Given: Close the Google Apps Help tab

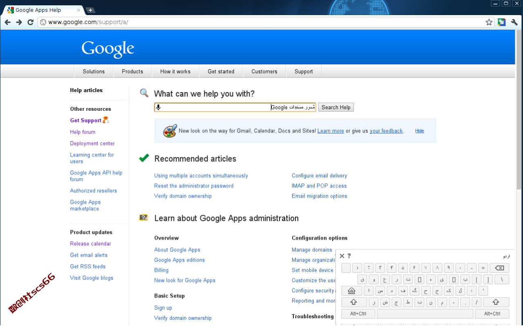Looking at the screenshot, I should [x=78, y=10].
